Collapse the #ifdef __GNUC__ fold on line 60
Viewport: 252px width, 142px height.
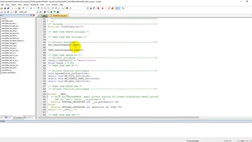tap(47, 94)
